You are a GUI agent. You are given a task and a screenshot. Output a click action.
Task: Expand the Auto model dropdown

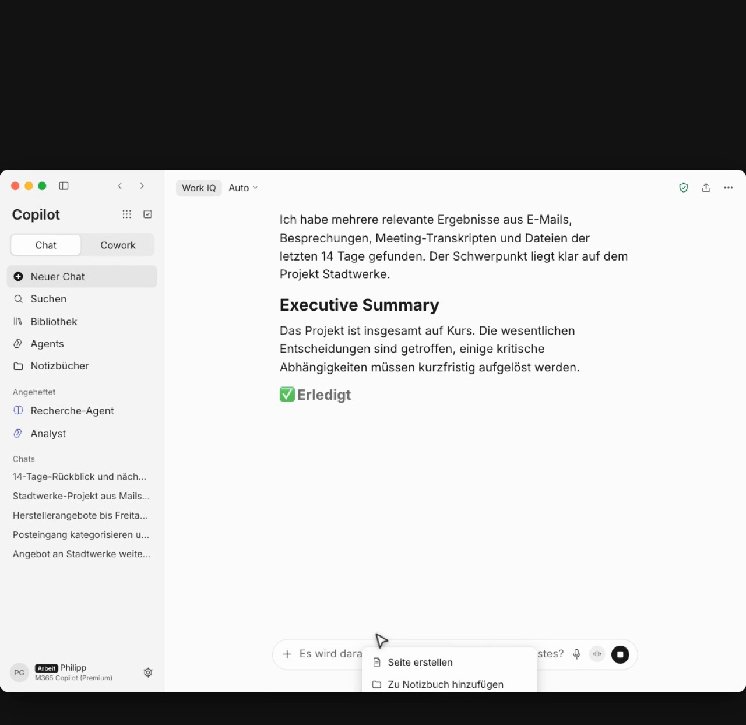(243, 188)
